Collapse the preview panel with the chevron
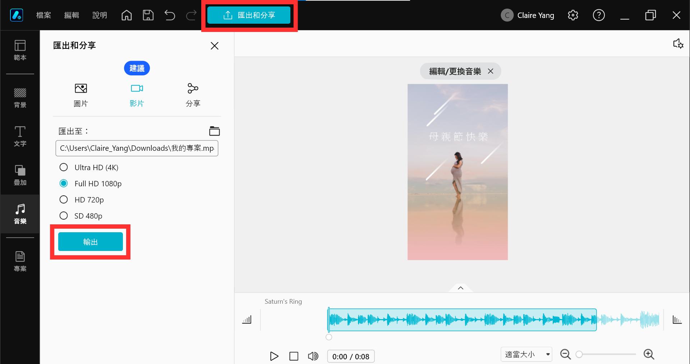690x364 pixels. pos(460,288)
